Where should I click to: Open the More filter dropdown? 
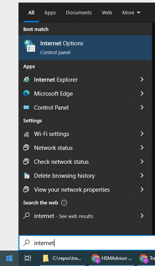131,12
